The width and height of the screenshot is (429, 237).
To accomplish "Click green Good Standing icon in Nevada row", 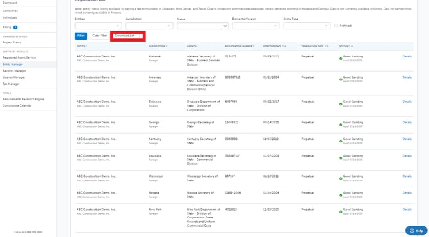I will 341,195.
